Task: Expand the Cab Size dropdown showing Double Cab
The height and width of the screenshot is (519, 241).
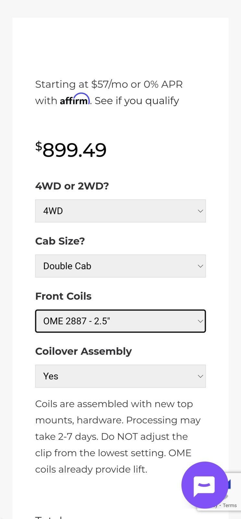Action: click(120, 266)
